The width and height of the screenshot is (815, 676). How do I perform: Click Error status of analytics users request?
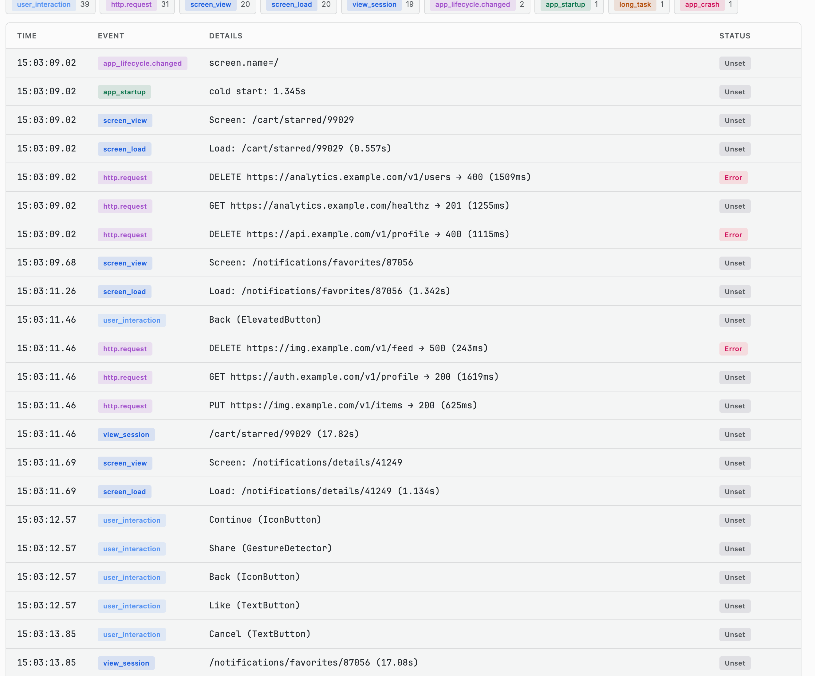(x=733, y=178)
